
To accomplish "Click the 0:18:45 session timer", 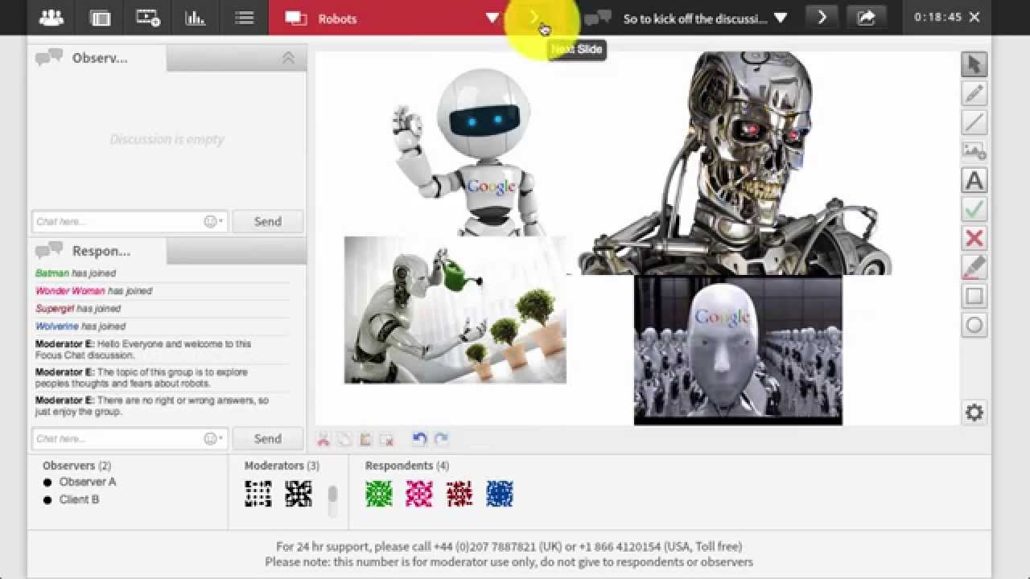I will tap(937, 18).
